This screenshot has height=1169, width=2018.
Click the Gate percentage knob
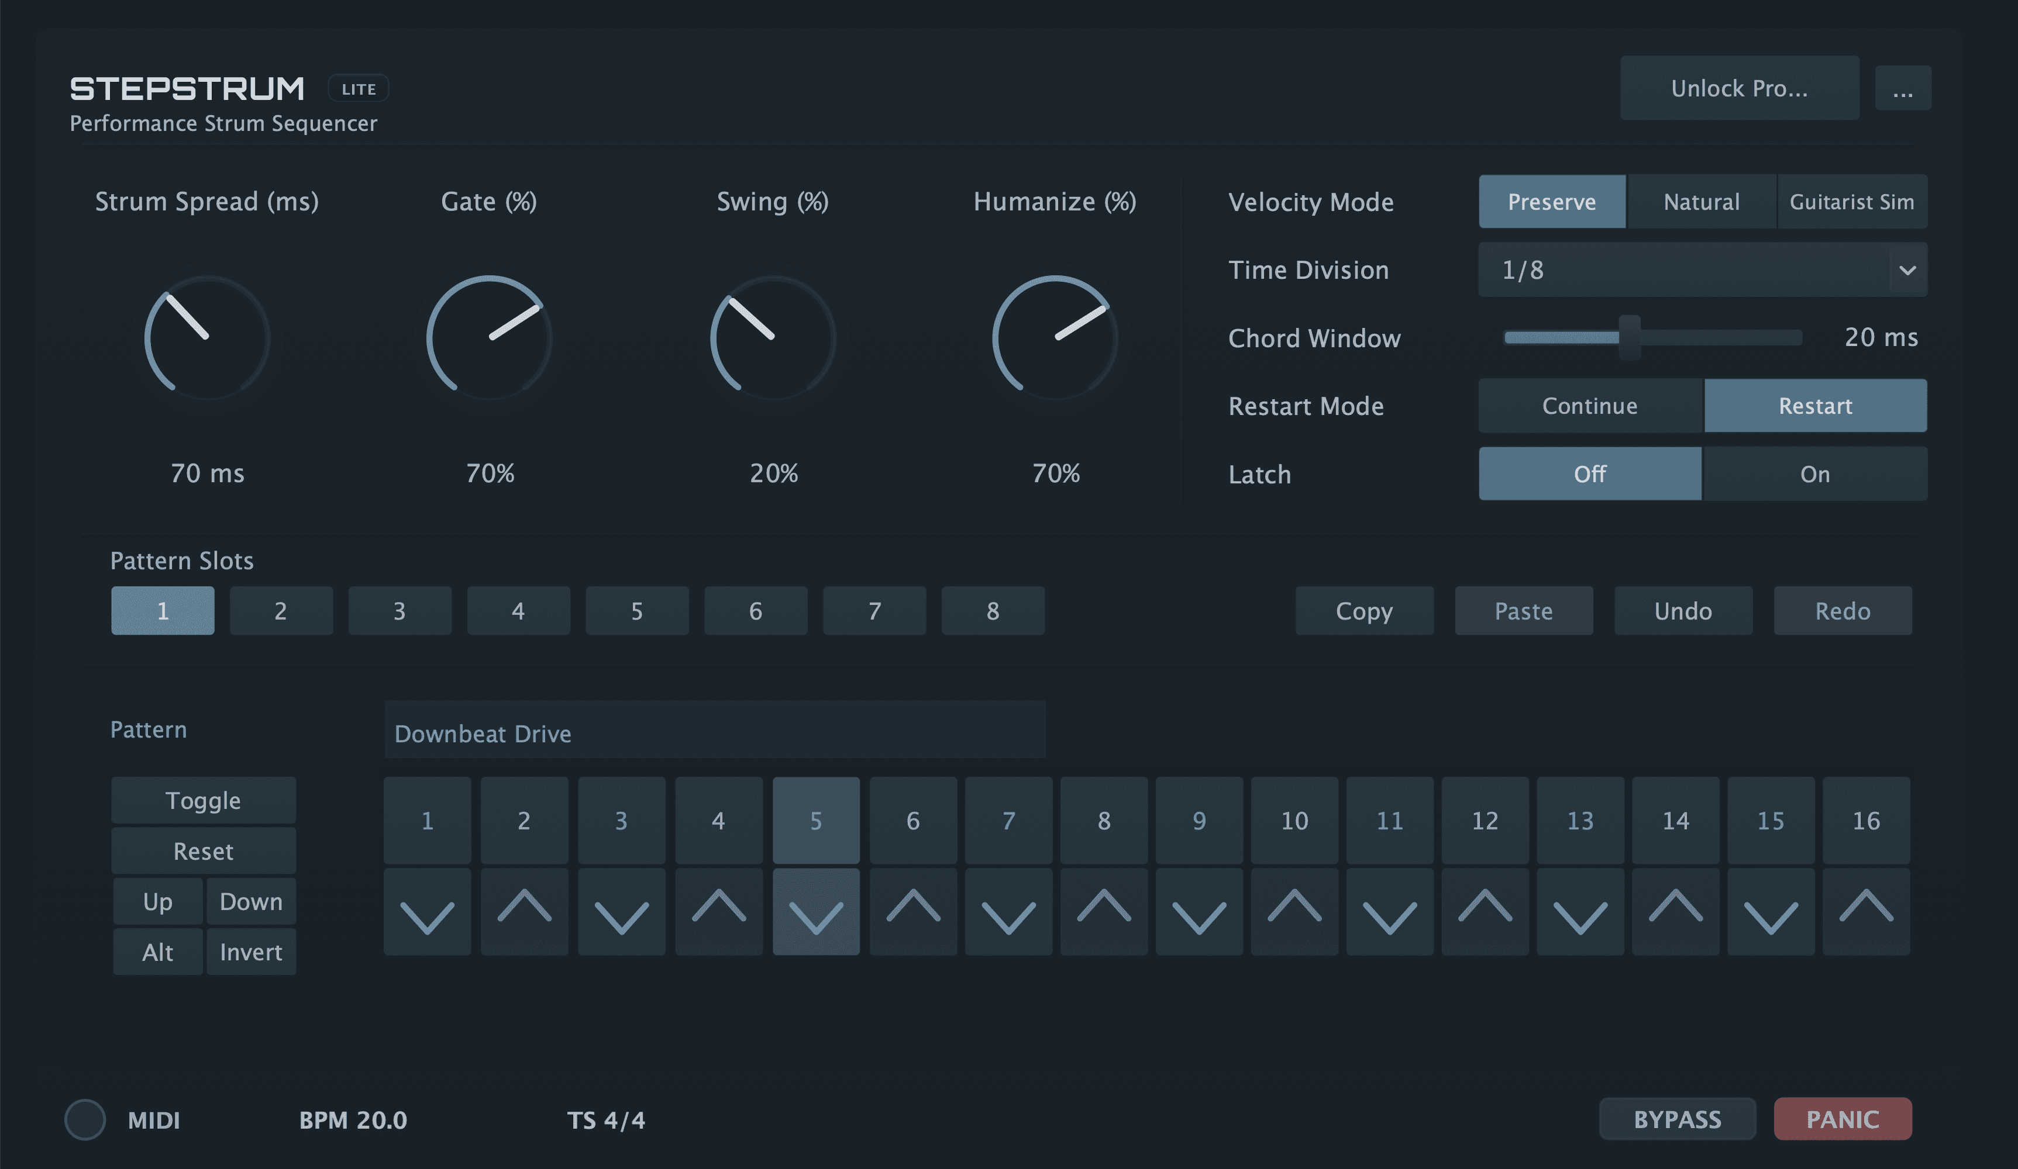489,337
